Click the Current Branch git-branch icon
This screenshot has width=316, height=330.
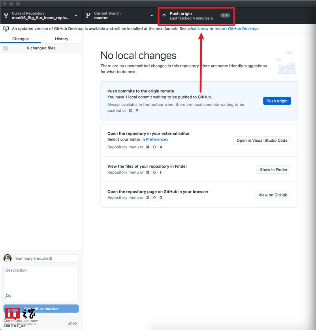click(88, 15)
